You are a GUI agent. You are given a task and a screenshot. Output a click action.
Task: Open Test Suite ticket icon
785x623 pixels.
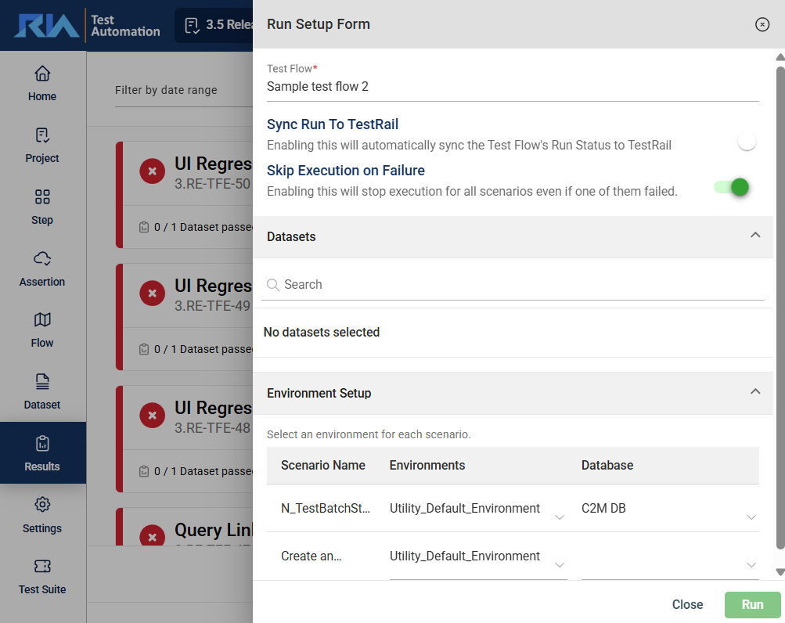coord(42,566)
